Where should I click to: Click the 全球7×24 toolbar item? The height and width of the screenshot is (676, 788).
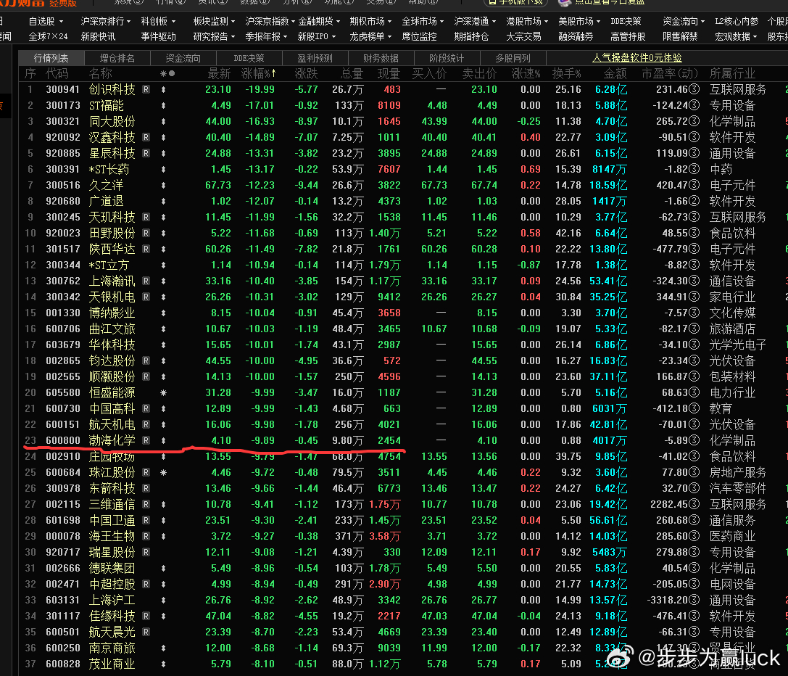49,37
